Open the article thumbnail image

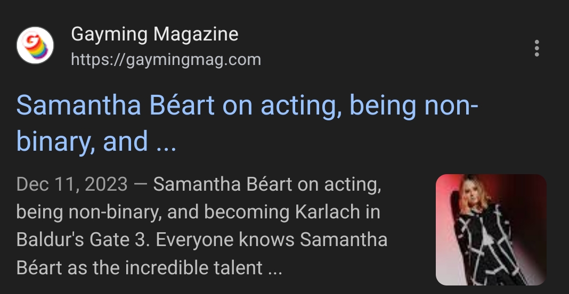[491, 230]
